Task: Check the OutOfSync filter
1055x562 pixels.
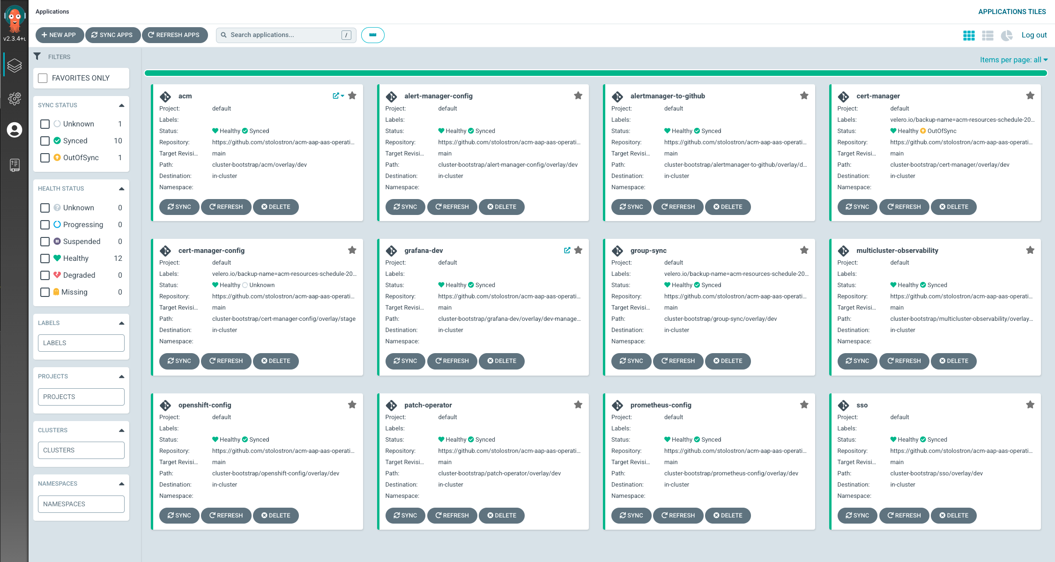Action: click(45, 158)
